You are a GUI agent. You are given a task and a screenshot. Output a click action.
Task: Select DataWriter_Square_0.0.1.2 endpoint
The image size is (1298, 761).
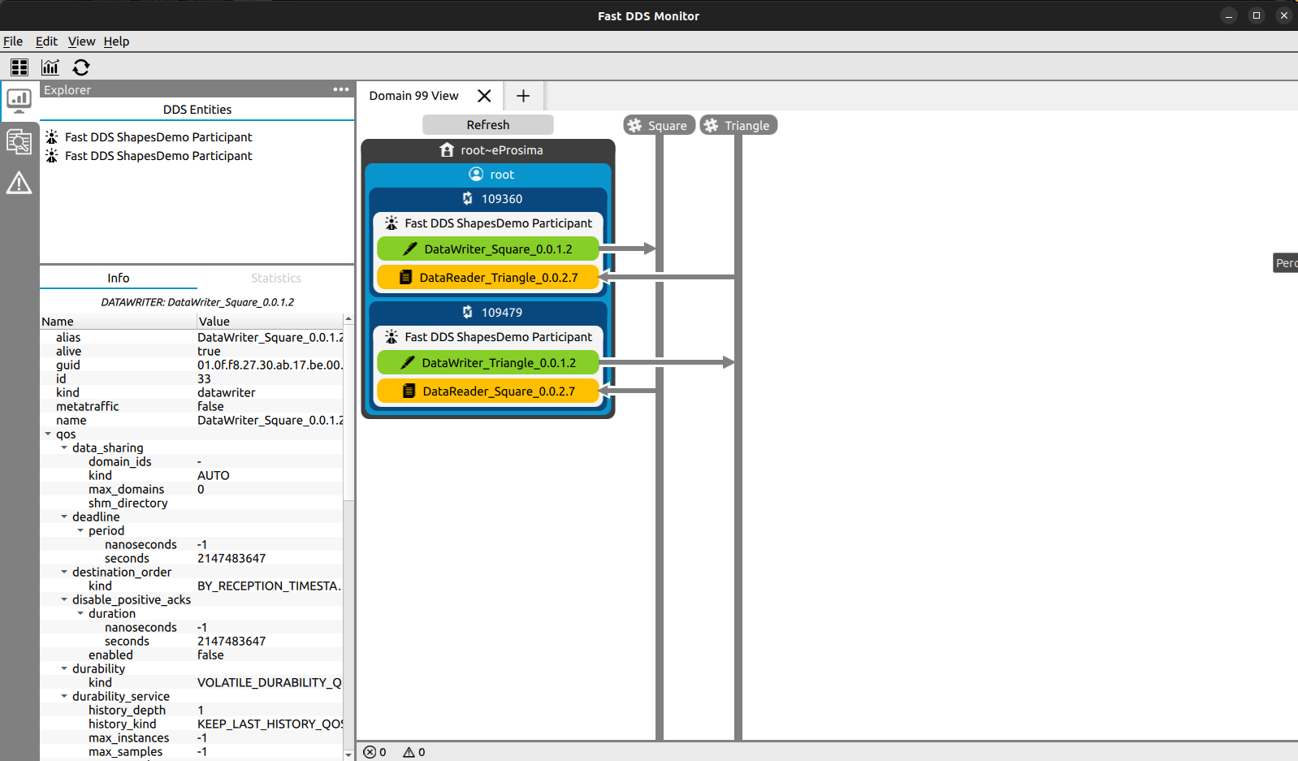(x=488, y=249)
